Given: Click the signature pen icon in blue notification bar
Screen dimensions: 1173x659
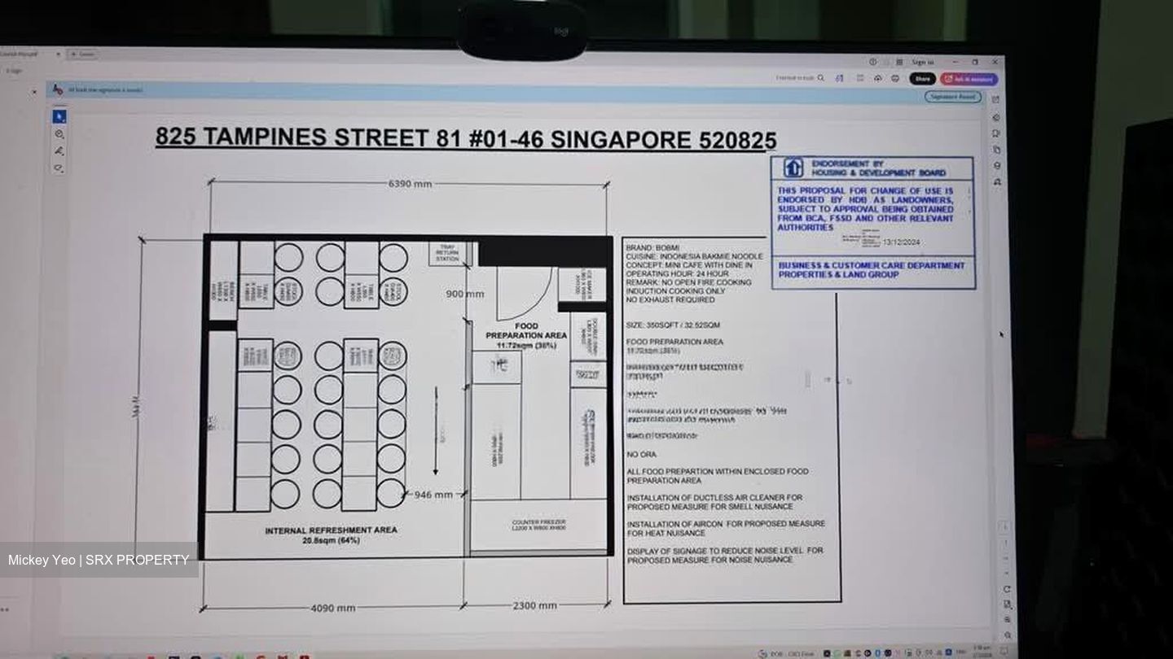Looking at the screenshot, I should tap(58, 89).
